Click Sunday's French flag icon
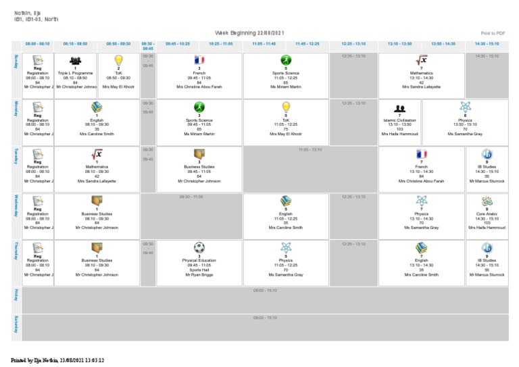The height and width of the screenshot is (367, 519). (199, 60)
